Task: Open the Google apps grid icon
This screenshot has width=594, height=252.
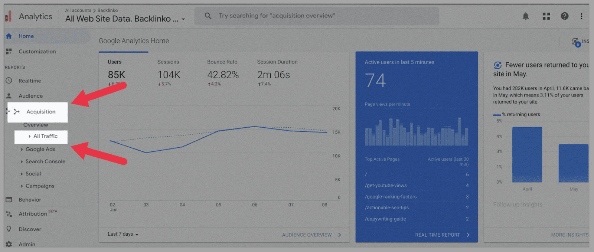Action: click(x=546, y=16)
